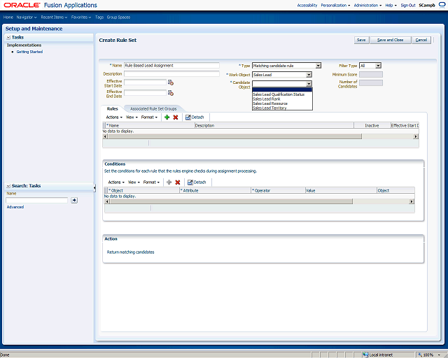Click the Save button
Image resolution: width=448 pixels, height=358 pixels.
tap(361, 40)
